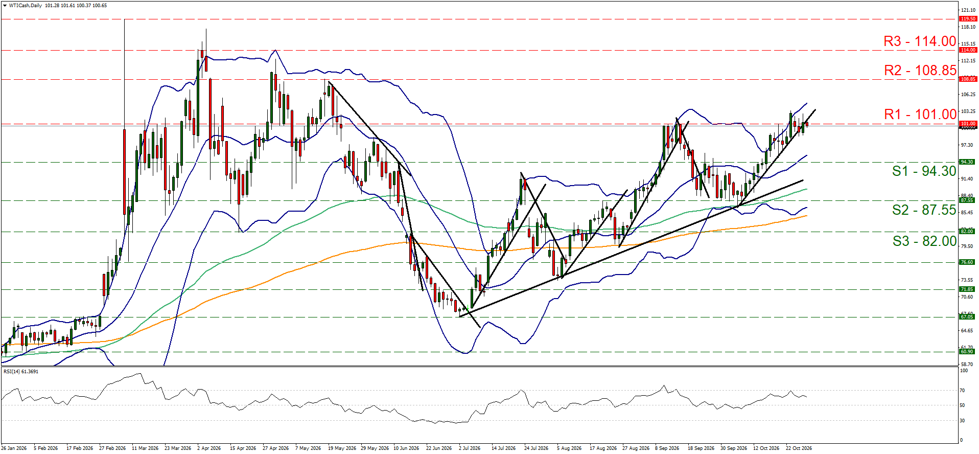The image size is (979, 454).
Task: Click the 121.10 price scale value
Action: [968, 10]
